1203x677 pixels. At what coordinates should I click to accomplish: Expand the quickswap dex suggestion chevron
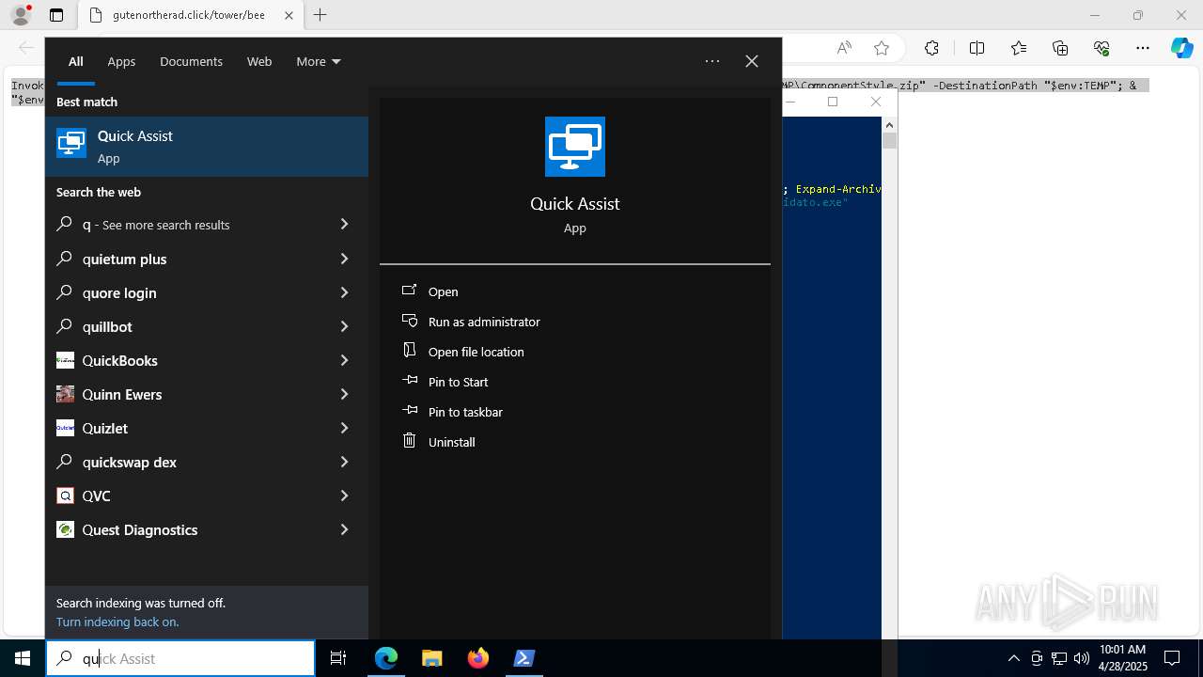[x=344, y=462]
